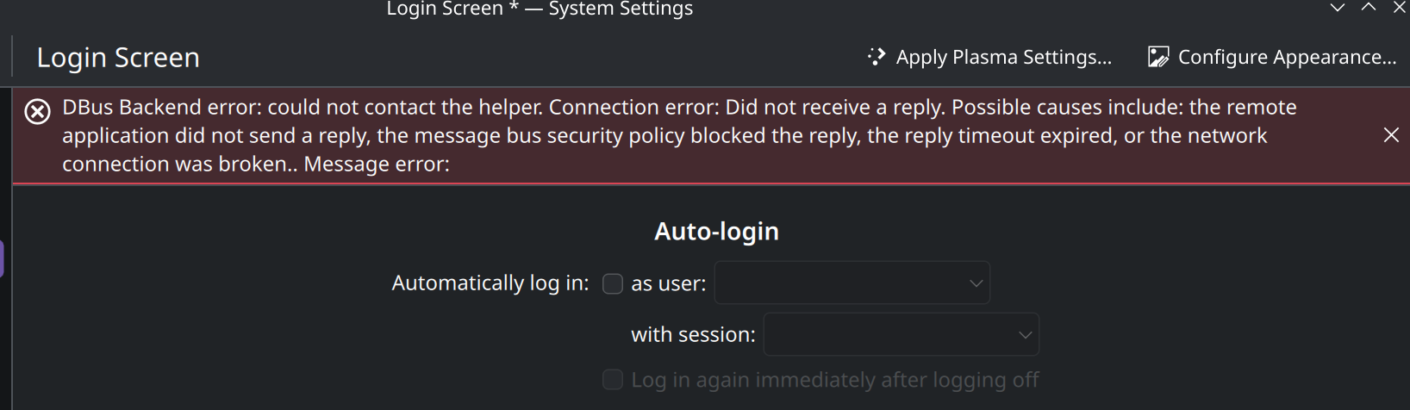The height and width of the screenshot is (410, 1410).
Task: Click the chevron arrow of user combo box
Action: click(x=976, y=283)
